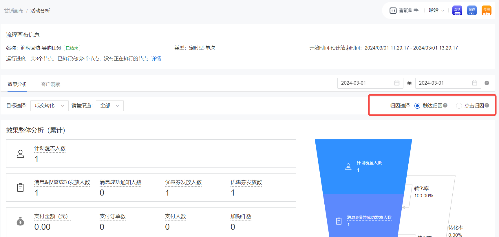This screenshot has height=237, width=499.
Task: Click help icon next to date range
Action: (x=487, y=83)
